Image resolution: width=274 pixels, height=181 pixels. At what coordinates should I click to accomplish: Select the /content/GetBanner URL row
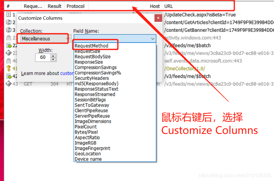point(219,30)
